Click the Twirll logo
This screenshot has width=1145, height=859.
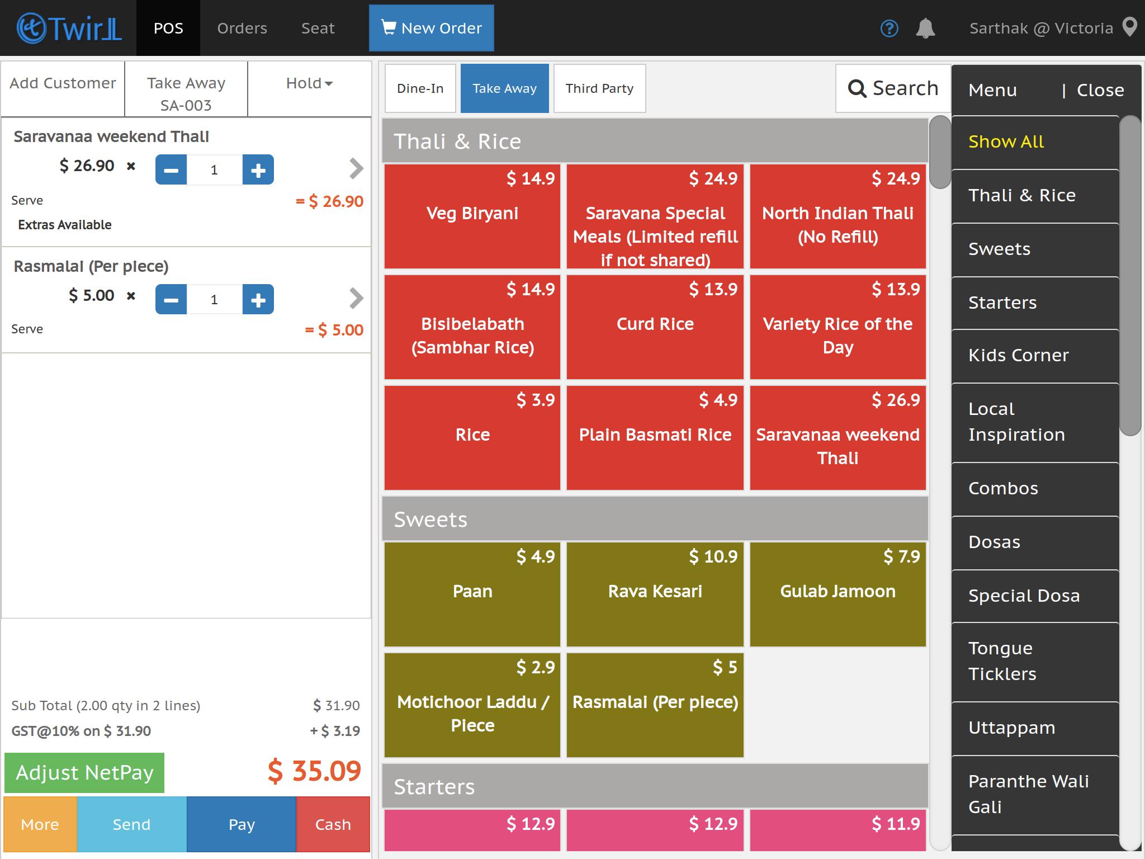point(69,28)
